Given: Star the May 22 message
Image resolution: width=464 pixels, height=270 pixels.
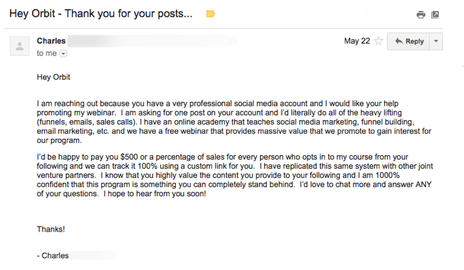Looking at the screenshot, I should pyautogui.click(x=378, y=41).
